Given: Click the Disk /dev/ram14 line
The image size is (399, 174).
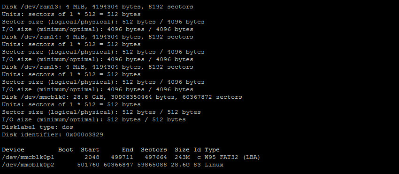Looking at the screenshot, I should (x=98, y=37).
